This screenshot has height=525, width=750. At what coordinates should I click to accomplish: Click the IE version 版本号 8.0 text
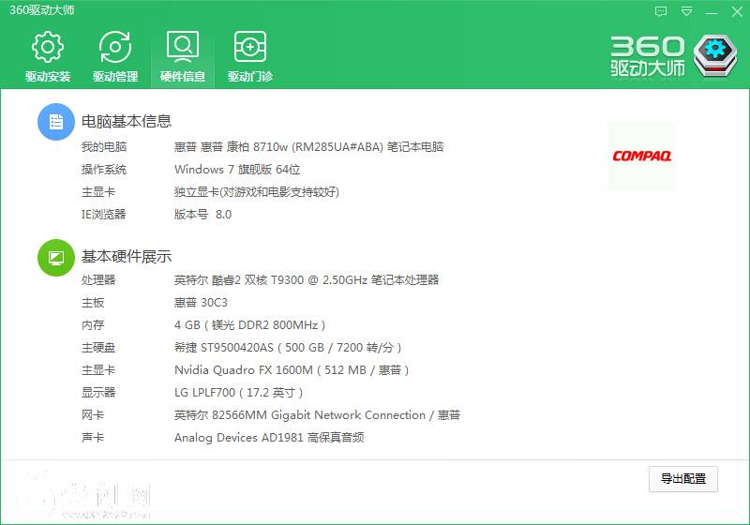[202, 214]
